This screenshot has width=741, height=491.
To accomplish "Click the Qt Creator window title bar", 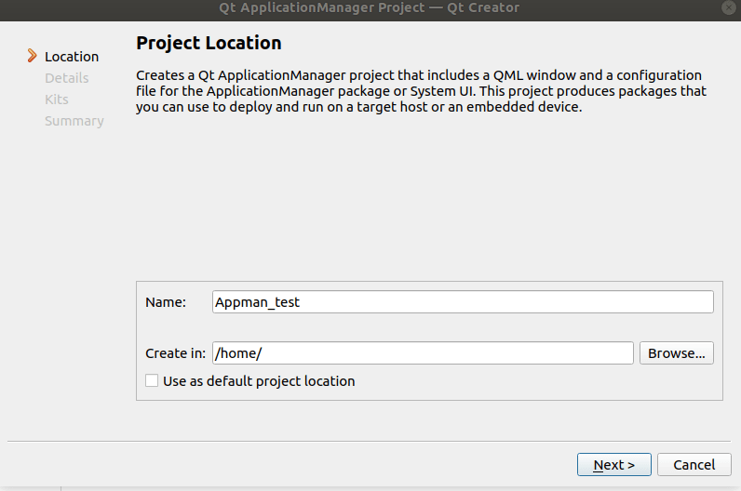I will tap(363, 8).
